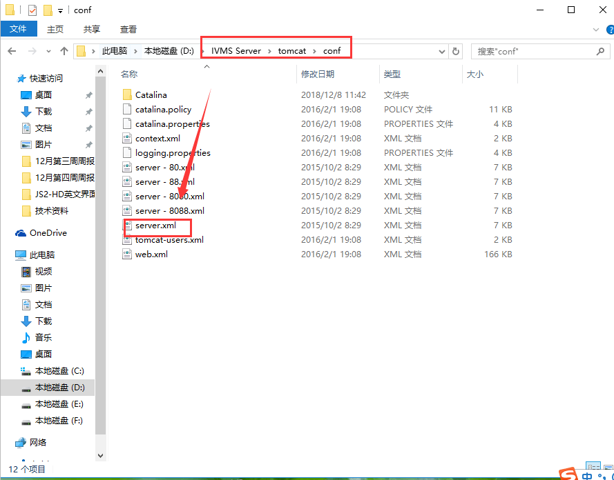Open pinned 桌面 under quick access

(44, 95)
